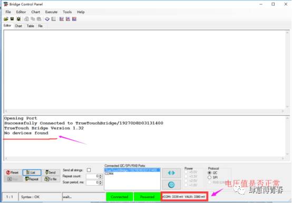Click the list-lines toolbar icon

pyautogui.click(x=54, y=19)
